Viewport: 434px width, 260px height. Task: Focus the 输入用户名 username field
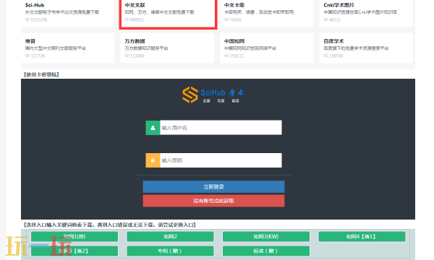tap(221, 128)
